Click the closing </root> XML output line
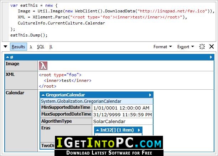This screenshot has height=156, width=218. pyautogui.click(x=47, y=86)
